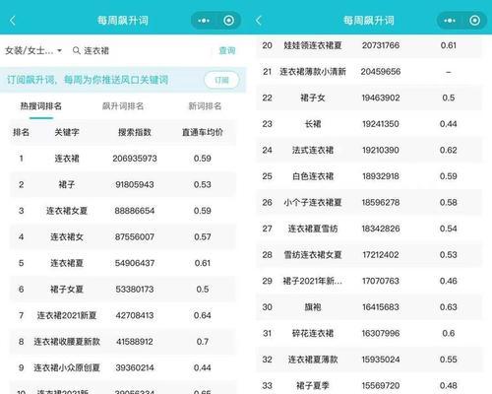492x394 pixels.
Task: Click the 直通车均价 column header
Action: pos(203,132)
